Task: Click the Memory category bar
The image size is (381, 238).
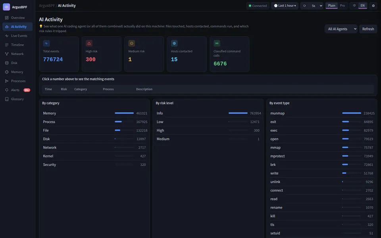Action: point(124,113)
